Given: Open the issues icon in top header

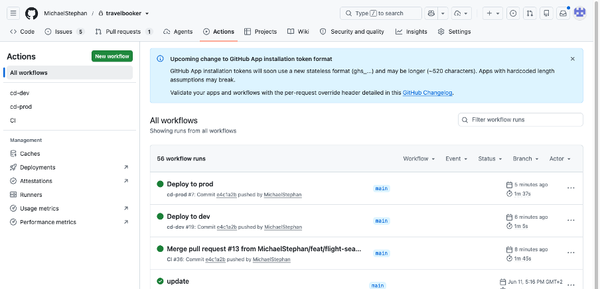Looking at the screenshot, I should pyautogui.click(x=513, y=13).
